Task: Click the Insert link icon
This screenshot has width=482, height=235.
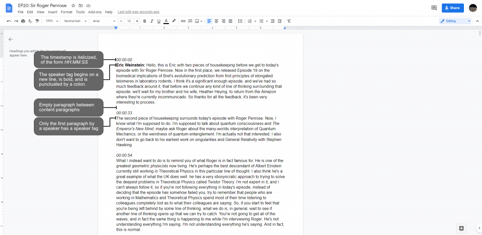Action: tap(183, 21)
